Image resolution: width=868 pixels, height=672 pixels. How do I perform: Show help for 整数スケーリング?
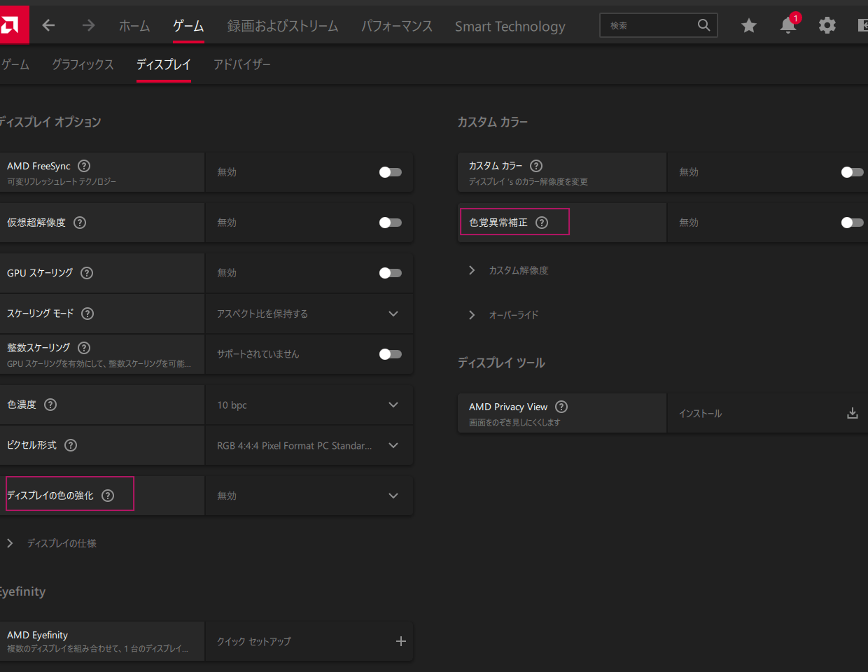(x=84, y=348)
